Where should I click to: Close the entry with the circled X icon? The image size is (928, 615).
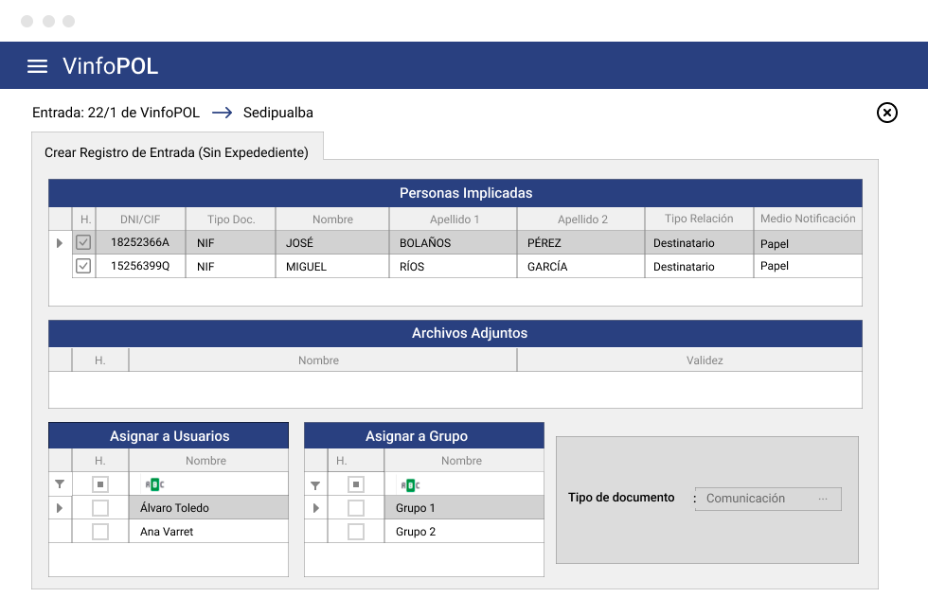pos(886,113)
